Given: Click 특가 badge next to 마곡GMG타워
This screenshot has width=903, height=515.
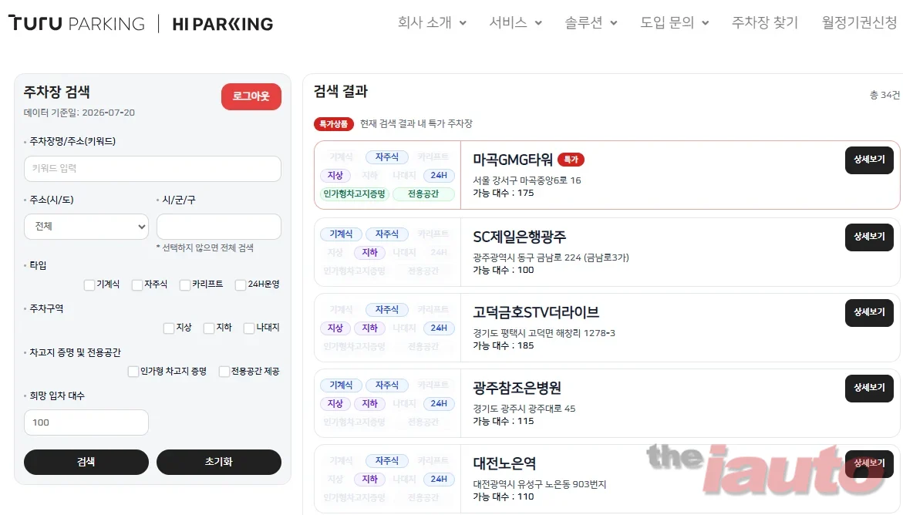Looking at the screenshot, I should pyautogui.click(x=571, y=160).
